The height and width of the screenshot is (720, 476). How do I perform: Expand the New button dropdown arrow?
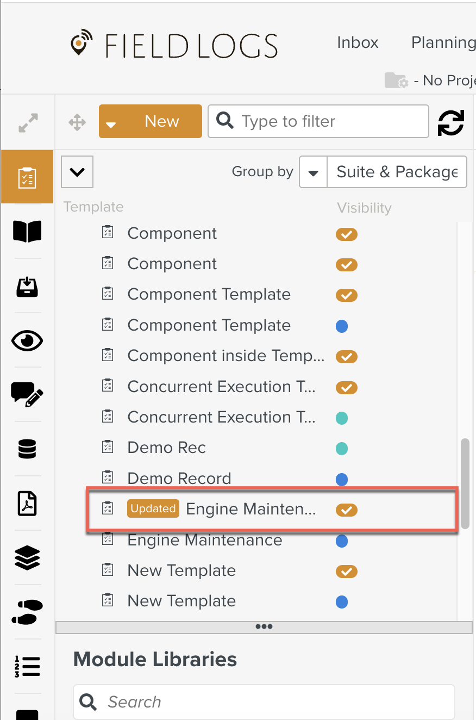111,123
